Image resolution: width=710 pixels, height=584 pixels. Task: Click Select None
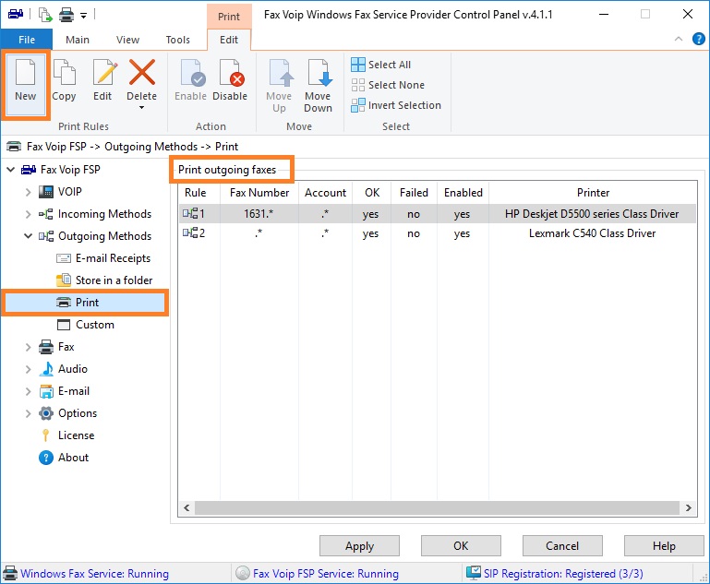tap(388, 85)
